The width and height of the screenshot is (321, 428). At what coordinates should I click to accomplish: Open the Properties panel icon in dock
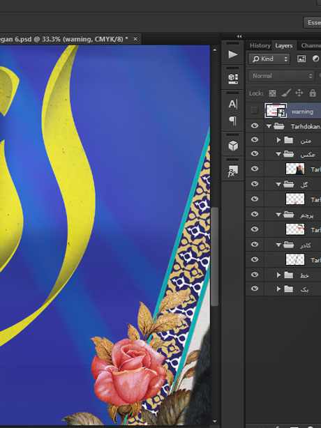tap(233, 79)
